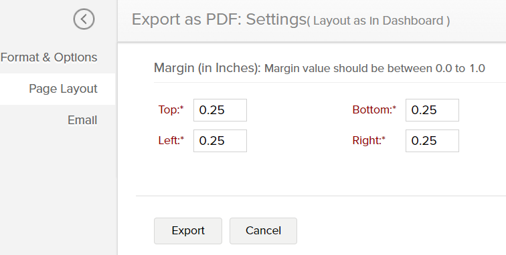
Task: Select the Page Layout tab
Action: 58,89
